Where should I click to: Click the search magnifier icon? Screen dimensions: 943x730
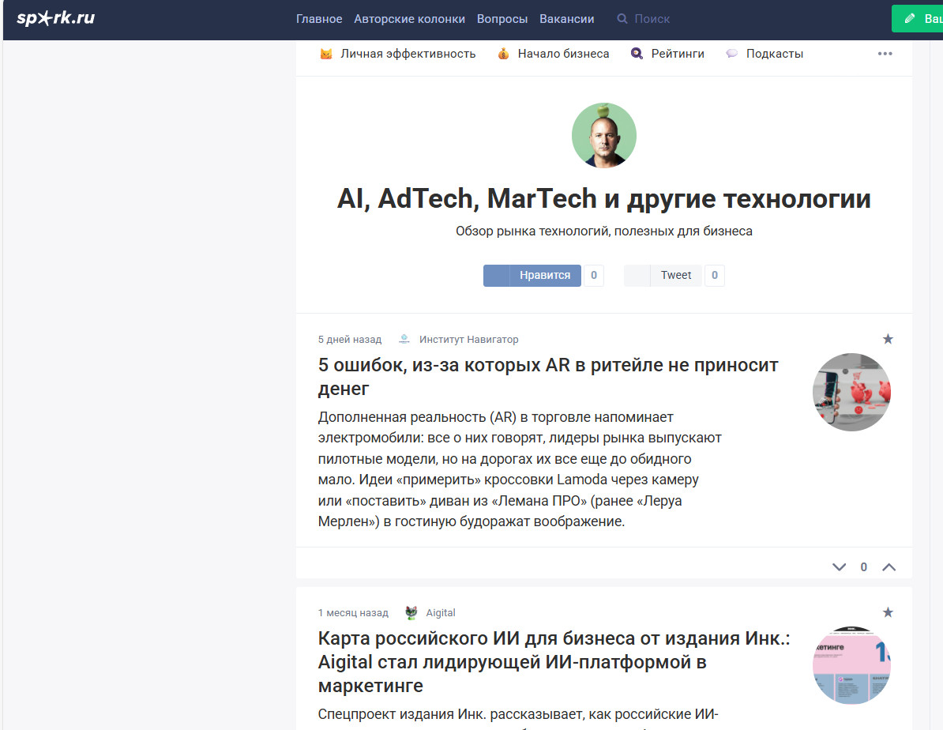point(622,19)
